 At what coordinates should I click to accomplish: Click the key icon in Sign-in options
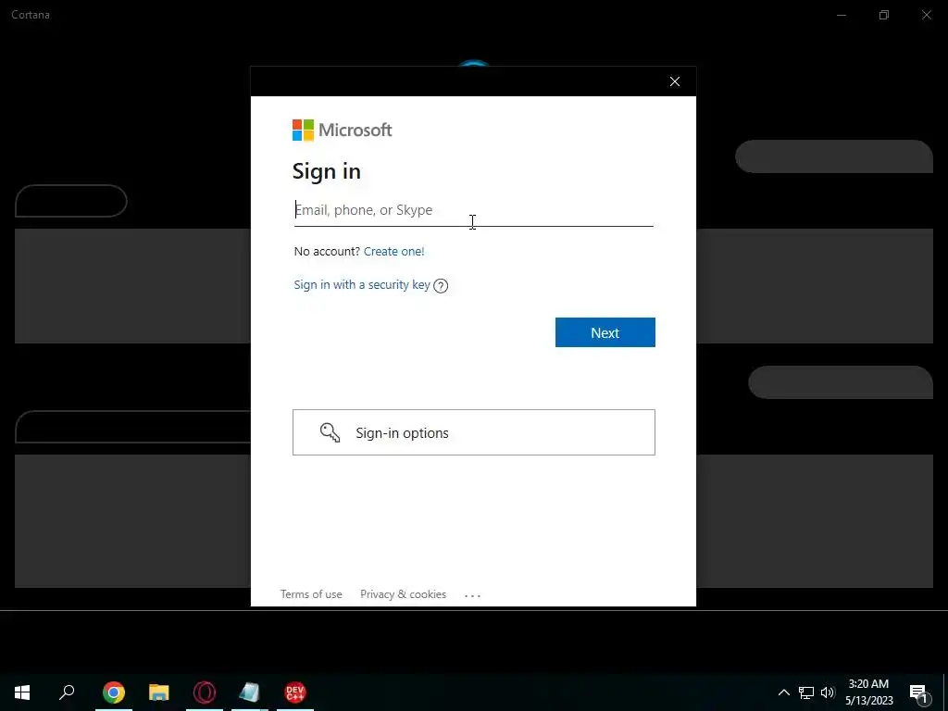click(331, 432)
